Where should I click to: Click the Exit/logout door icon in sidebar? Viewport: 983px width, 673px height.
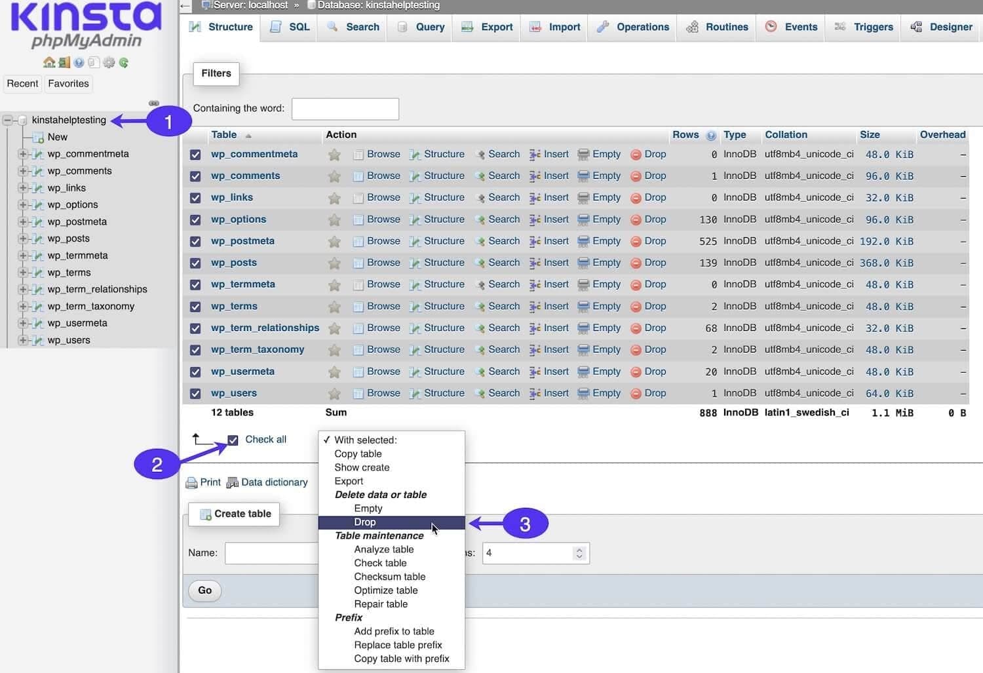tap(64, 62)
